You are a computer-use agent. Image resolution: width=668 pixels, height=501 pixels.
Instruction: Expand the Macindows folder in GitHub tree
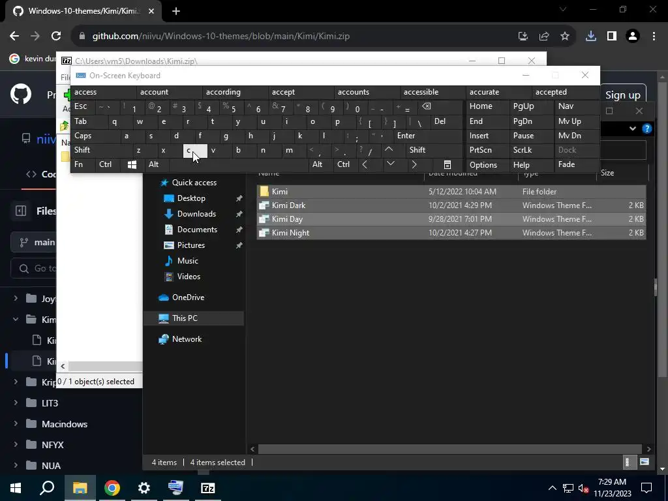pos(16,423)
